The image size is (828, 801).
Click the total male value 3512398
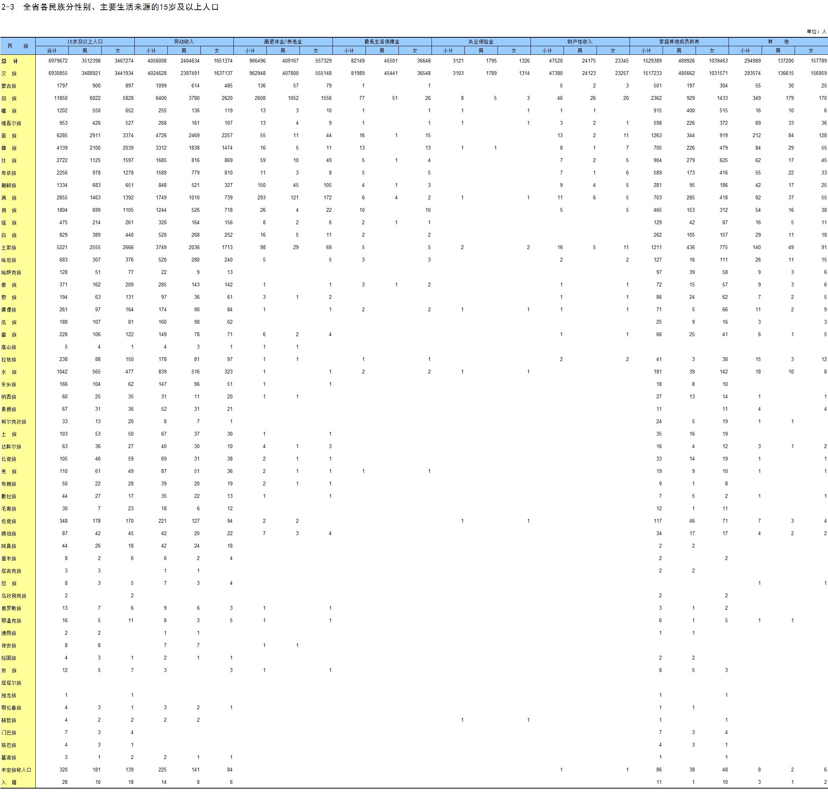(91, 61)
